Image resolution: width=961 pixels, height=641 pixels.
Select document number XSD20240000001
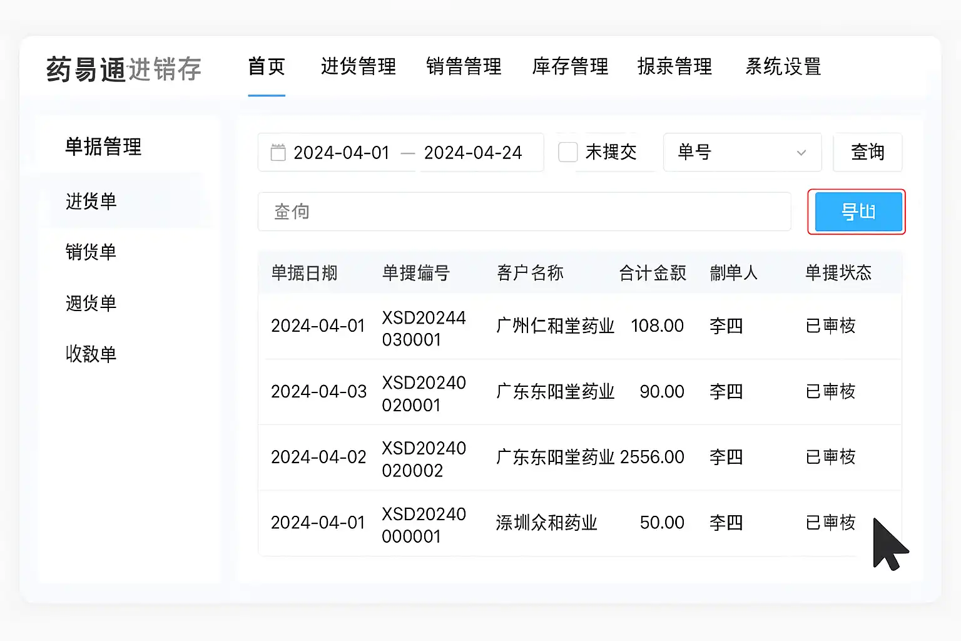[x=424, y=525]
